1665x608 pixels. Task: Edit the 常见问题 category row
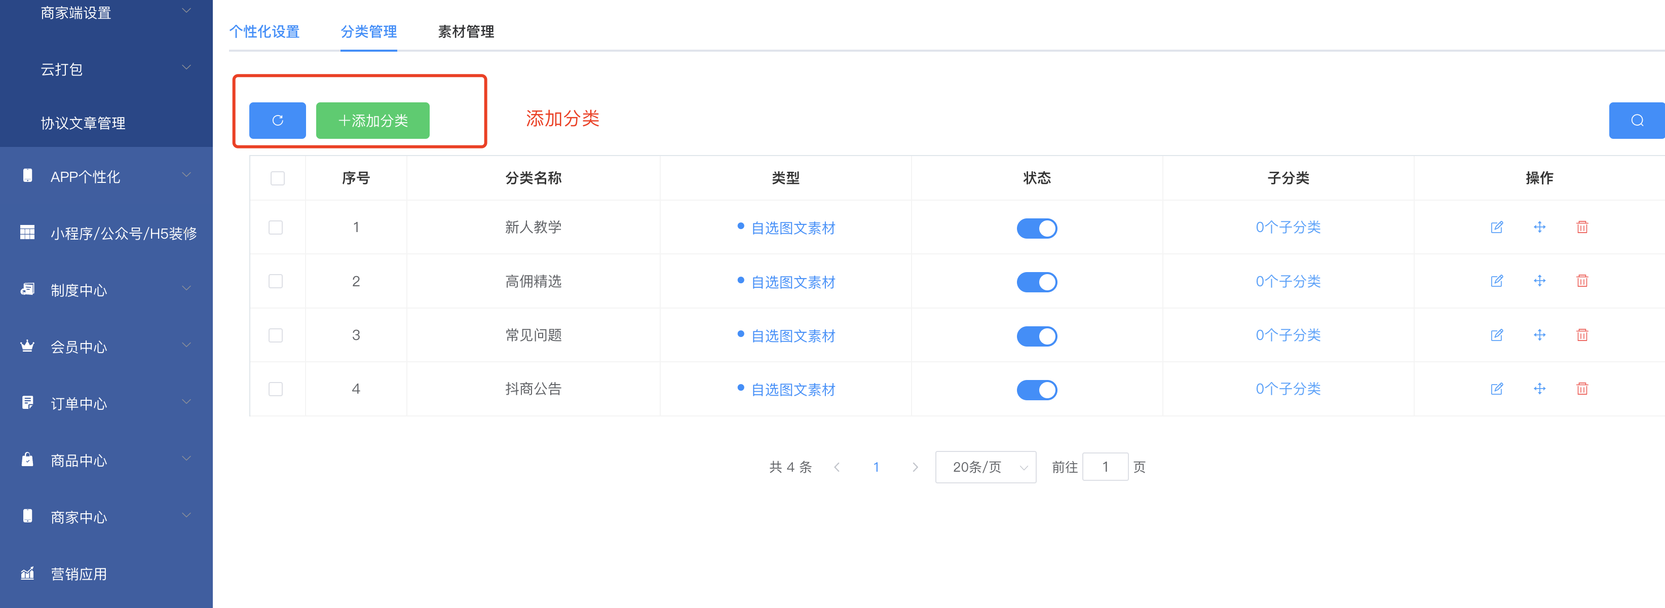click(x=1496, y=335)
